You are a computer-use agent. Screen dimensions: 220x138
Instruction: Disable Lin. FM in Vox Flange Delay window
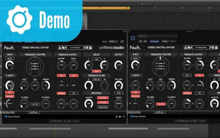(x=161, y=104)
